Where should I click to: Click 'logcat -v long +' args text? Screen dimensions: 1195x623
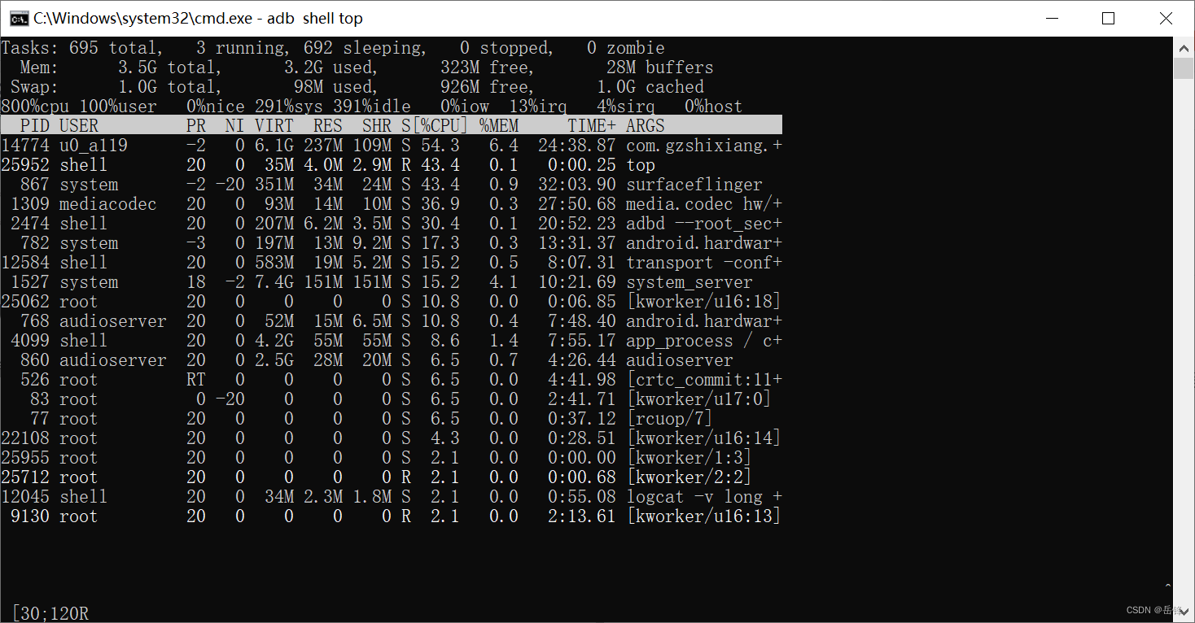click(704, 497)
